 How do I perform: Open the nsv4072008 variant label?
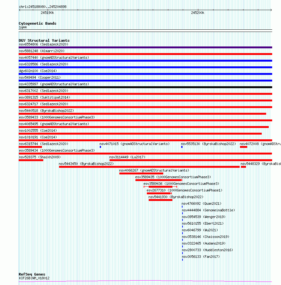pos(260,144)
